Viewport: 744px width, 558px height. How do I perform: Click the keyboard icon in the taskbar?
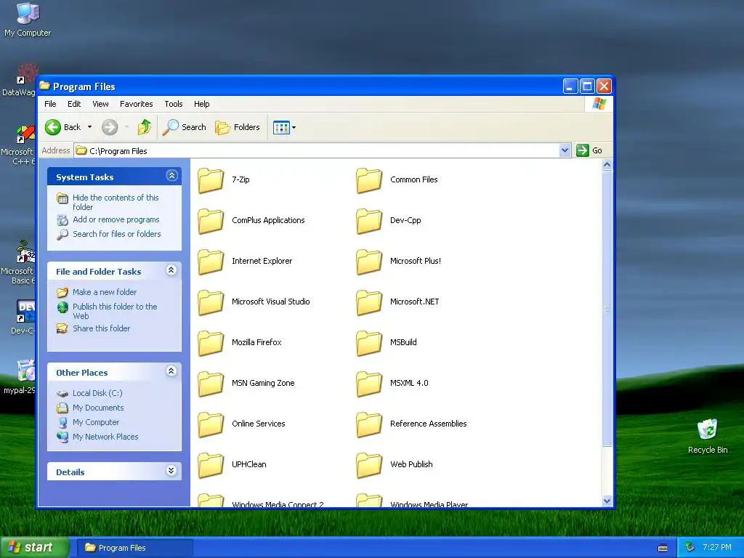(x=663, y=548)
